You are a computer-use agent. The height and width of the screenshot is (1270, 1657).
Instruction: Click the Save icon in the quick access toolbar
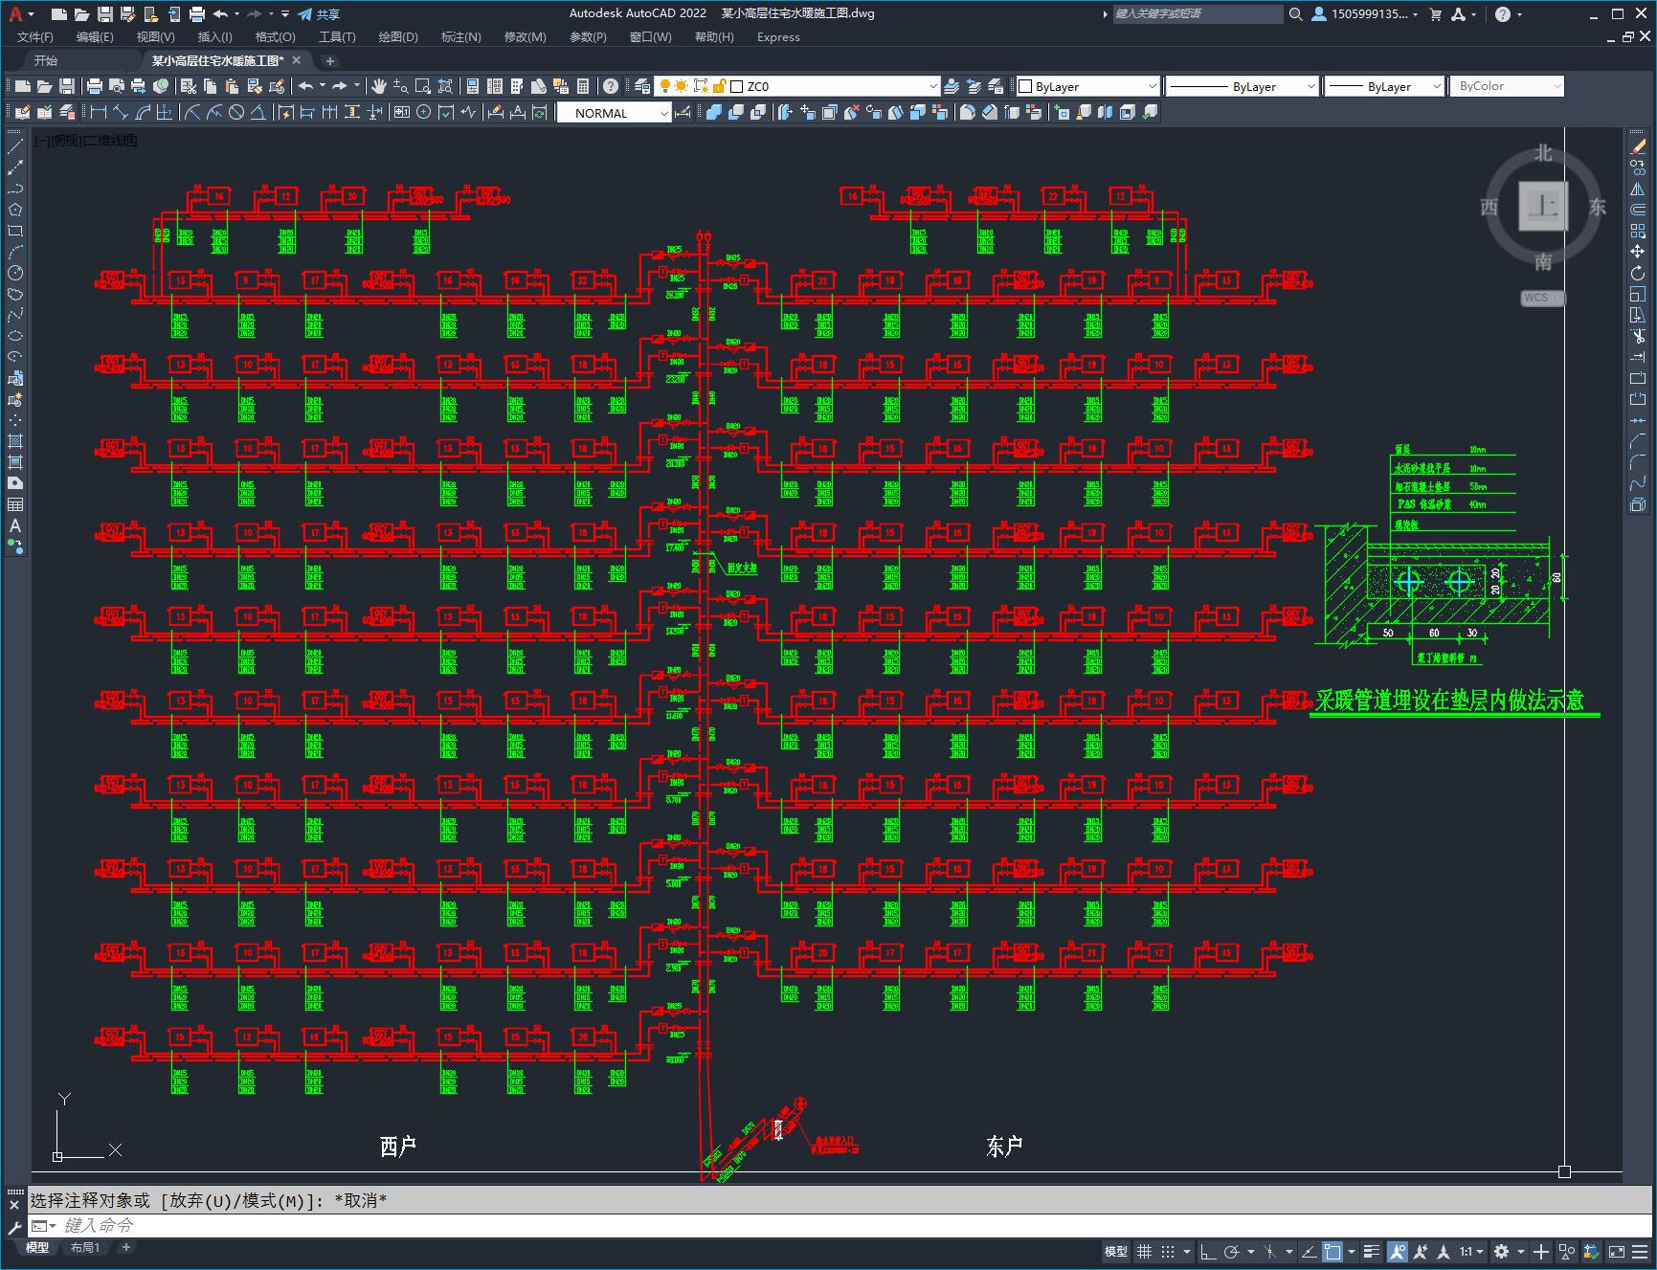pyautogui.click(x=105, y=13)
